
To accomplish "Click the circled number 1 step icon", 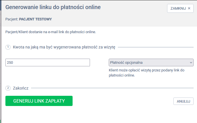I will [8, 47].
